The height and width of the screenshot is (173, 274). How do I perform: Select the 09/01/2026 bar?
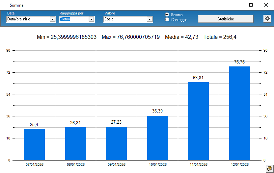(116, 144)
